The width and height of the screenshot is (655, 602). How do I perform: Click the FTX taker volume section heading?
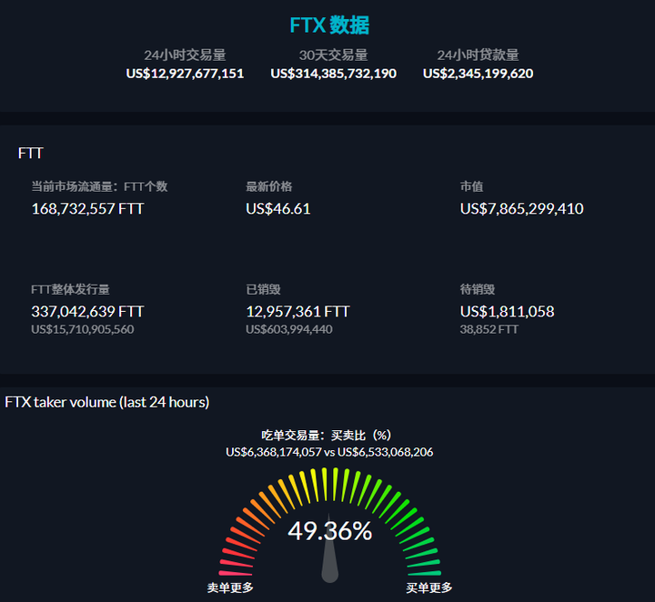point(106,402)
